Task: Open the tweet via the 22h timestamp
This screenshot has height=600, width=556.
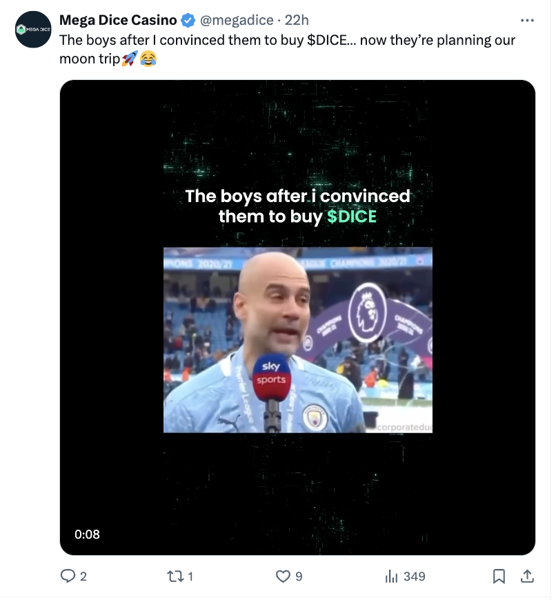Action: point(297,20)
